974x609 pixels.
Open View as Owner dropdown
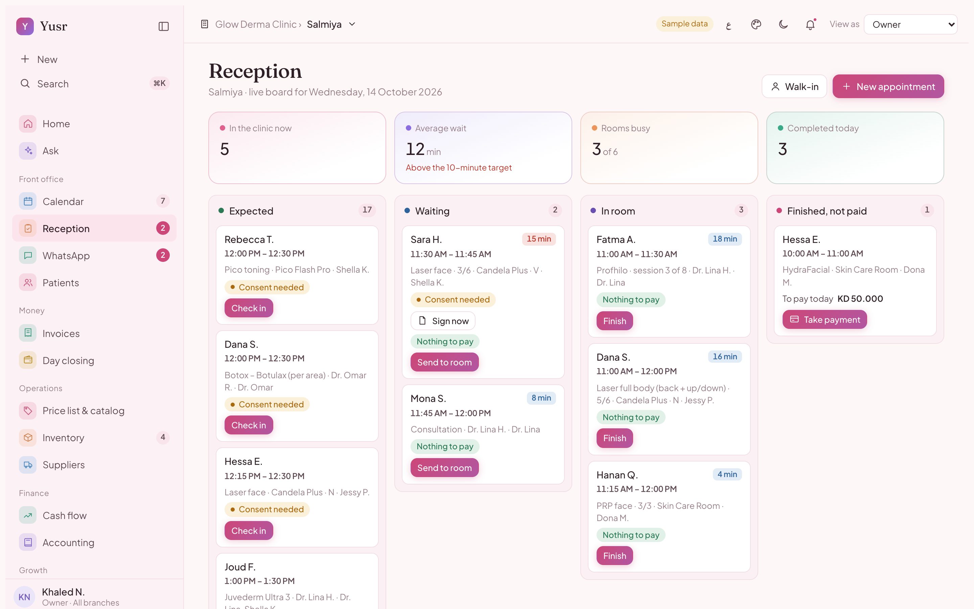point(910,25)
